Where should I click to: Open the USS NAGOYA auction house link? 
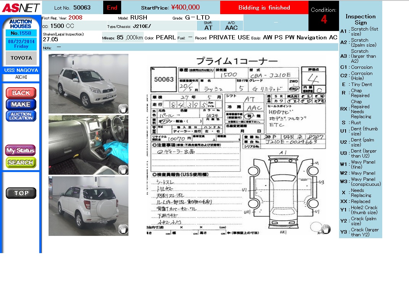21,70
